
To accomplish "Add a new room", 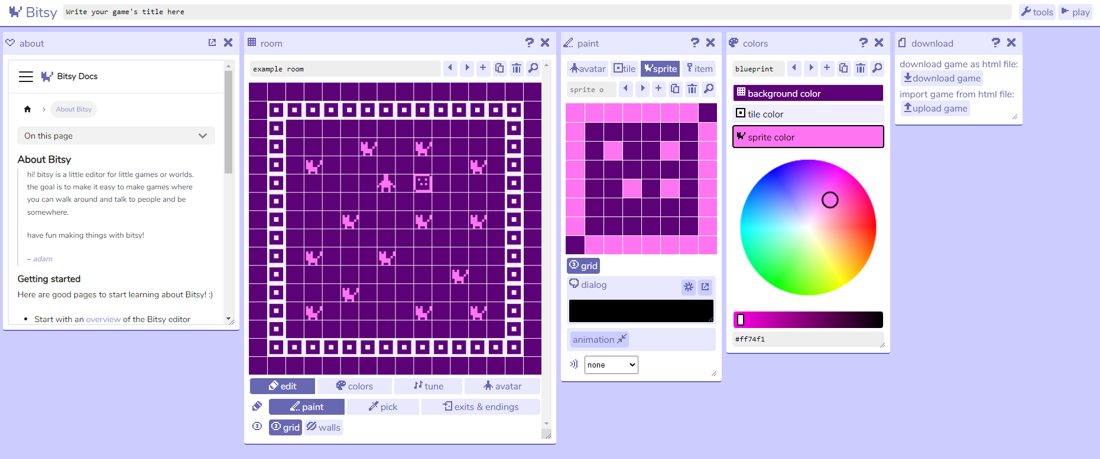I will 483,68.
